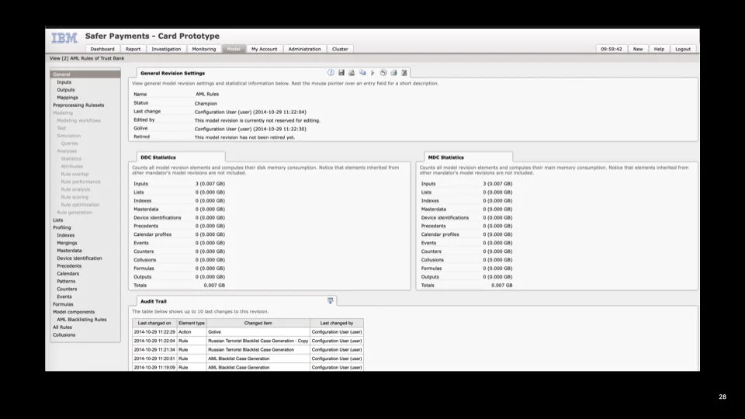745x419 pixels.
Task: Open Counters in the sidebar
Action: pyautogui.click(x=67, y=289)
